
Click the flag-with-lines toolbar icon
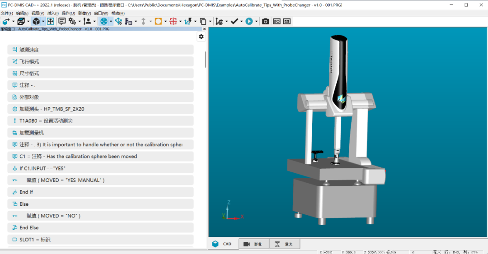coord(128,21)
